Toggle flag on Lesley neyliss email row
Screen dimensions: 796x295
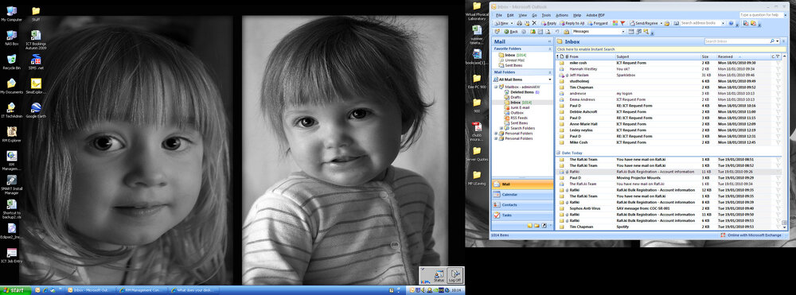click(778, 130)
